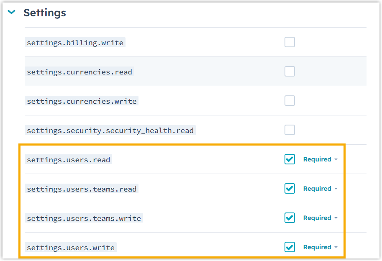The width and height of the screenshot is (382, 261).
Task: Click the settings.users.teams.read scope name
Action: coord(82,189)
